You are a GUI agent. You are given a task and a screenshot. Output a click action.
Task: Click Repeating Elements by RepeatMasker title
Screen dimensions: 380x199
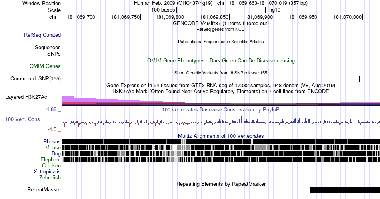coord(221,184)
